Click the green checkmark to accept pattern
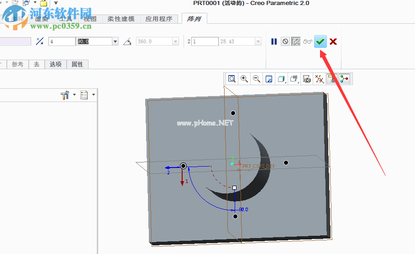The image size is (415, 254). point(320,41)
